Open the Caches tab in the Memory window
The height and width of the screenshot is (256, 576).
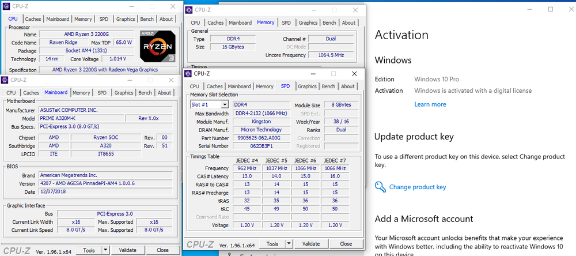coord(215,23)
